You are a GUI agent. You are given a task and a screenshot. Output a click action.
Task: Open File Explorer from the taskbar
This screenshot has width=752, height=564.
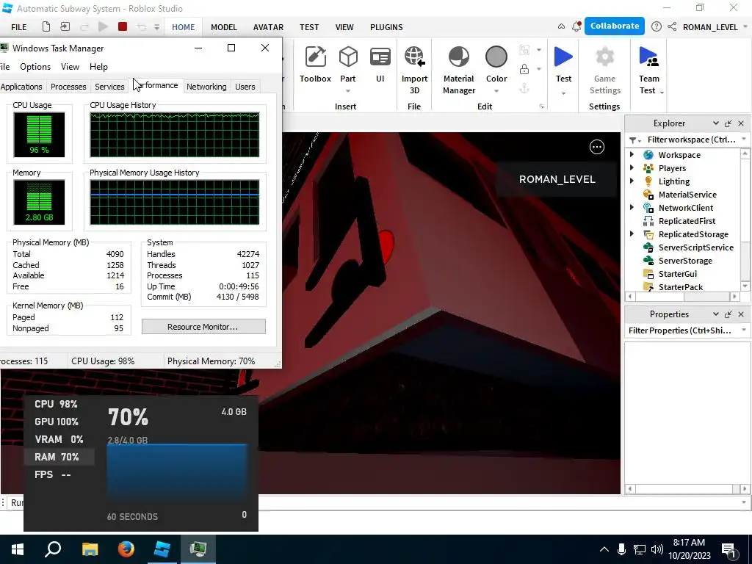point(90,549)
